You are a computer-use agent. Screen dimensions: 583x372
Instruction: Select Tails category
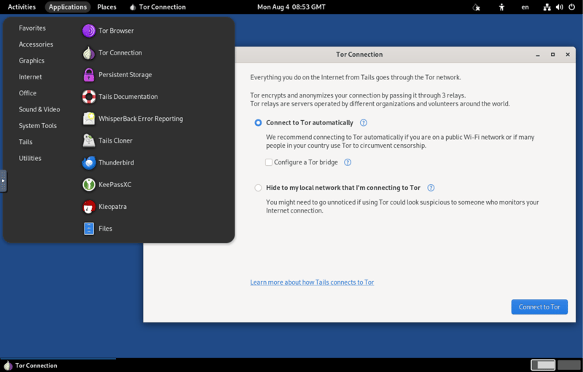click(x=26, y=142)
